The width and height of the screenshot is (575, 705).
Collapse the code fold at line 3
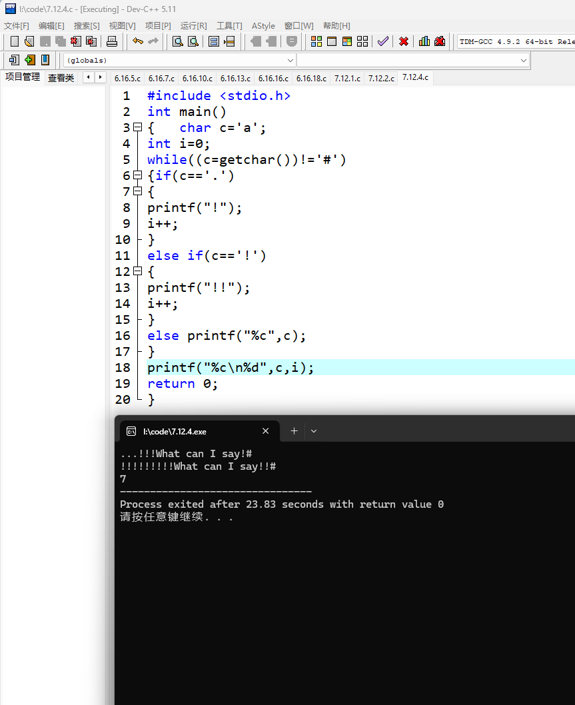click(x=138, y=127)
